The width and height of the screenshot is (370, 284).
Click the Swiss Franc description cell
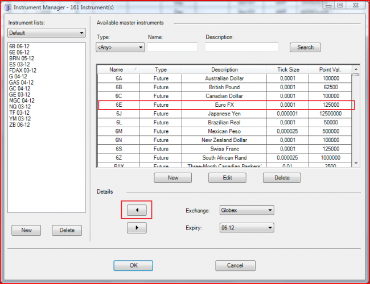(x=224, y=149)
